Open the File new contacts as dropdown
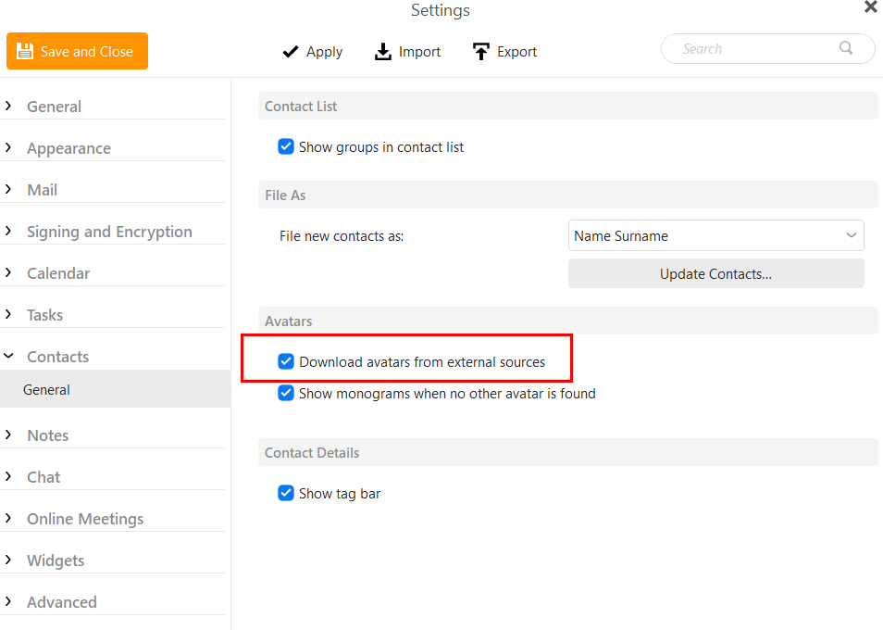 pyautogui.click(x=715, y=235)
